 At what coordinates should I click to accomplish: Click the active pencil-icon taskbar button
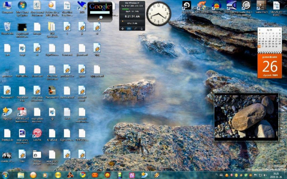pos(156,175)
